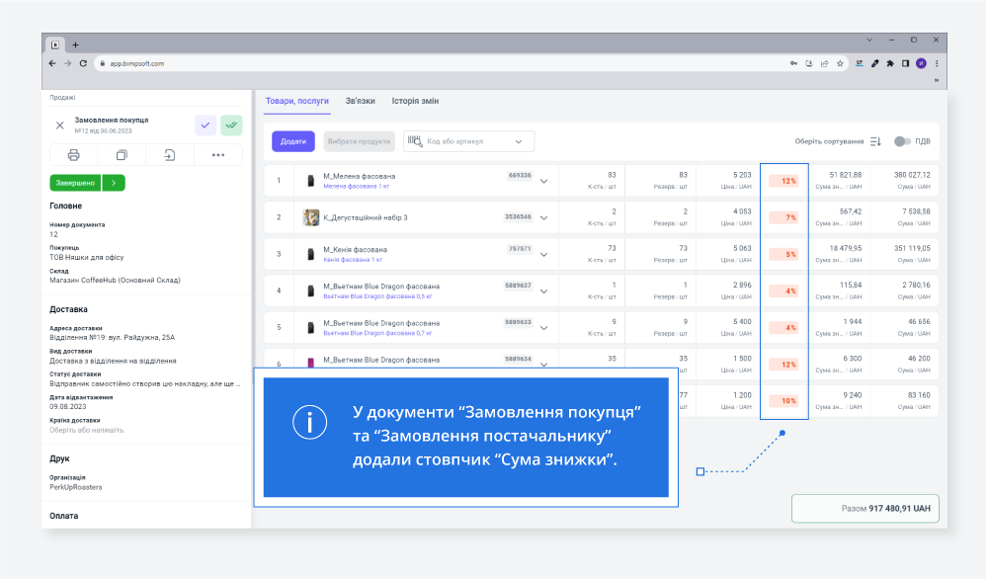The width and height of the screenshot is (988, 579).
Task: Click the green double checkmark button
Action: (231, 124)
